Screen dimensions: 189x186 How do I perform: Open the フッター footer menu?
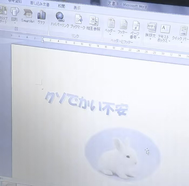[x=123, y=28]
